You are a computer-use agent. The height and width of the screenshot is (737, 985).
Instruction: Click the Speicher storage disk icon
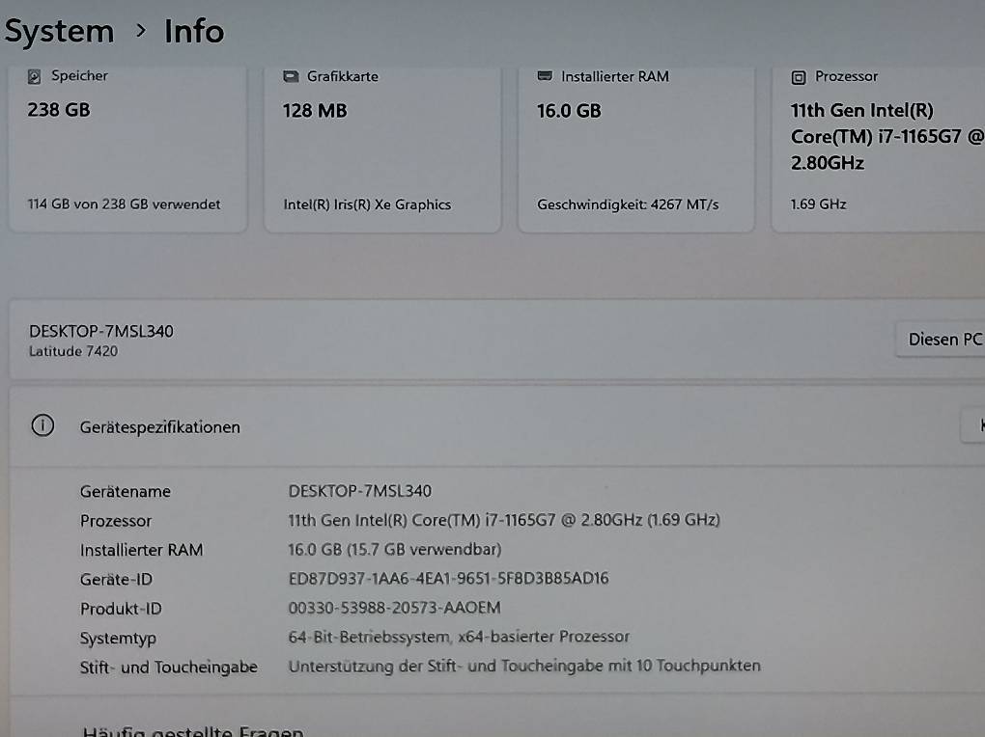36,75
